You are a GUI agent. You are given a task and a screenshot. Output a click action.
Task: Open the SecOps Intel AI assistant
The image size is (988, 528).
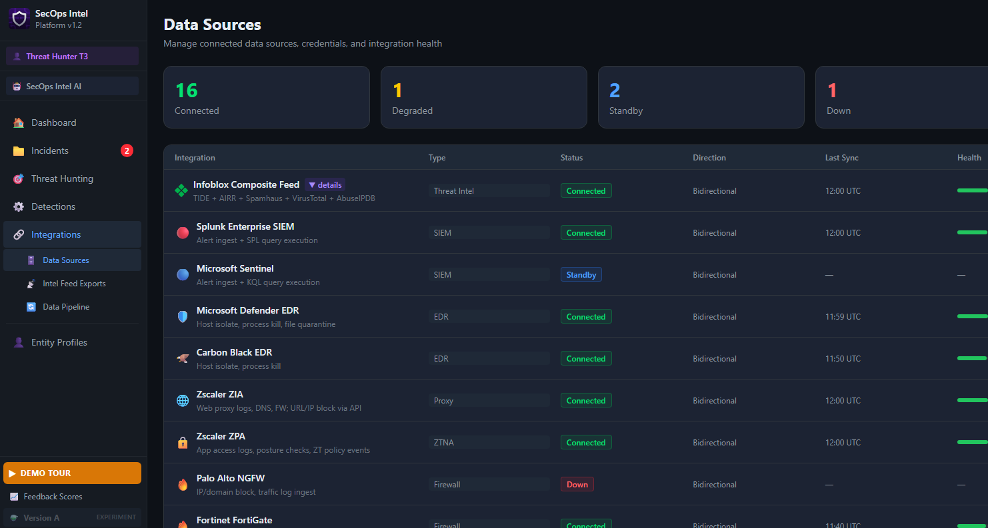(72, 87)
